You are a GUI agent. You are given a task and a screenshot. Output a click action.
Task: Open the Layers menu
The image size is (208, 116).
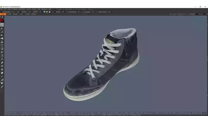(x=29, y=9)
